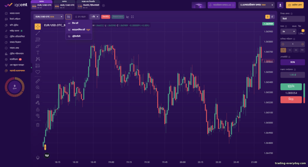308x167 pixels.
Task: Activate the zoom-in magnifier tool
Action: [38, 88]
